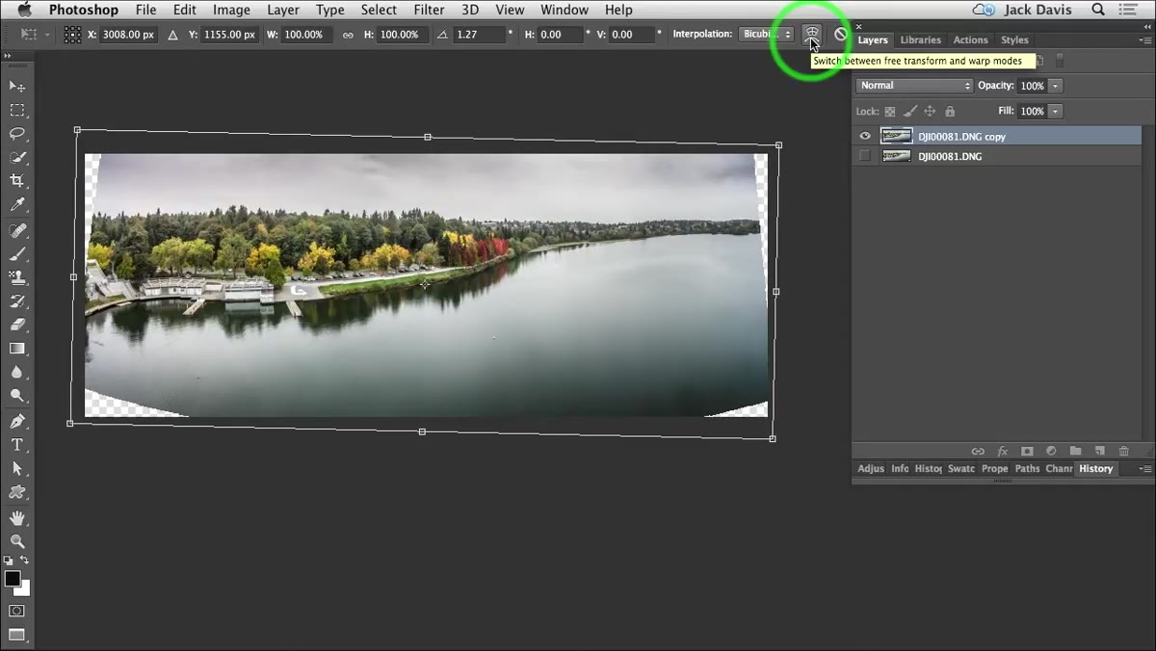Open the Fill slider dropdown arrow
The image size is (1156, 651).
click(x=1056, y=112)
